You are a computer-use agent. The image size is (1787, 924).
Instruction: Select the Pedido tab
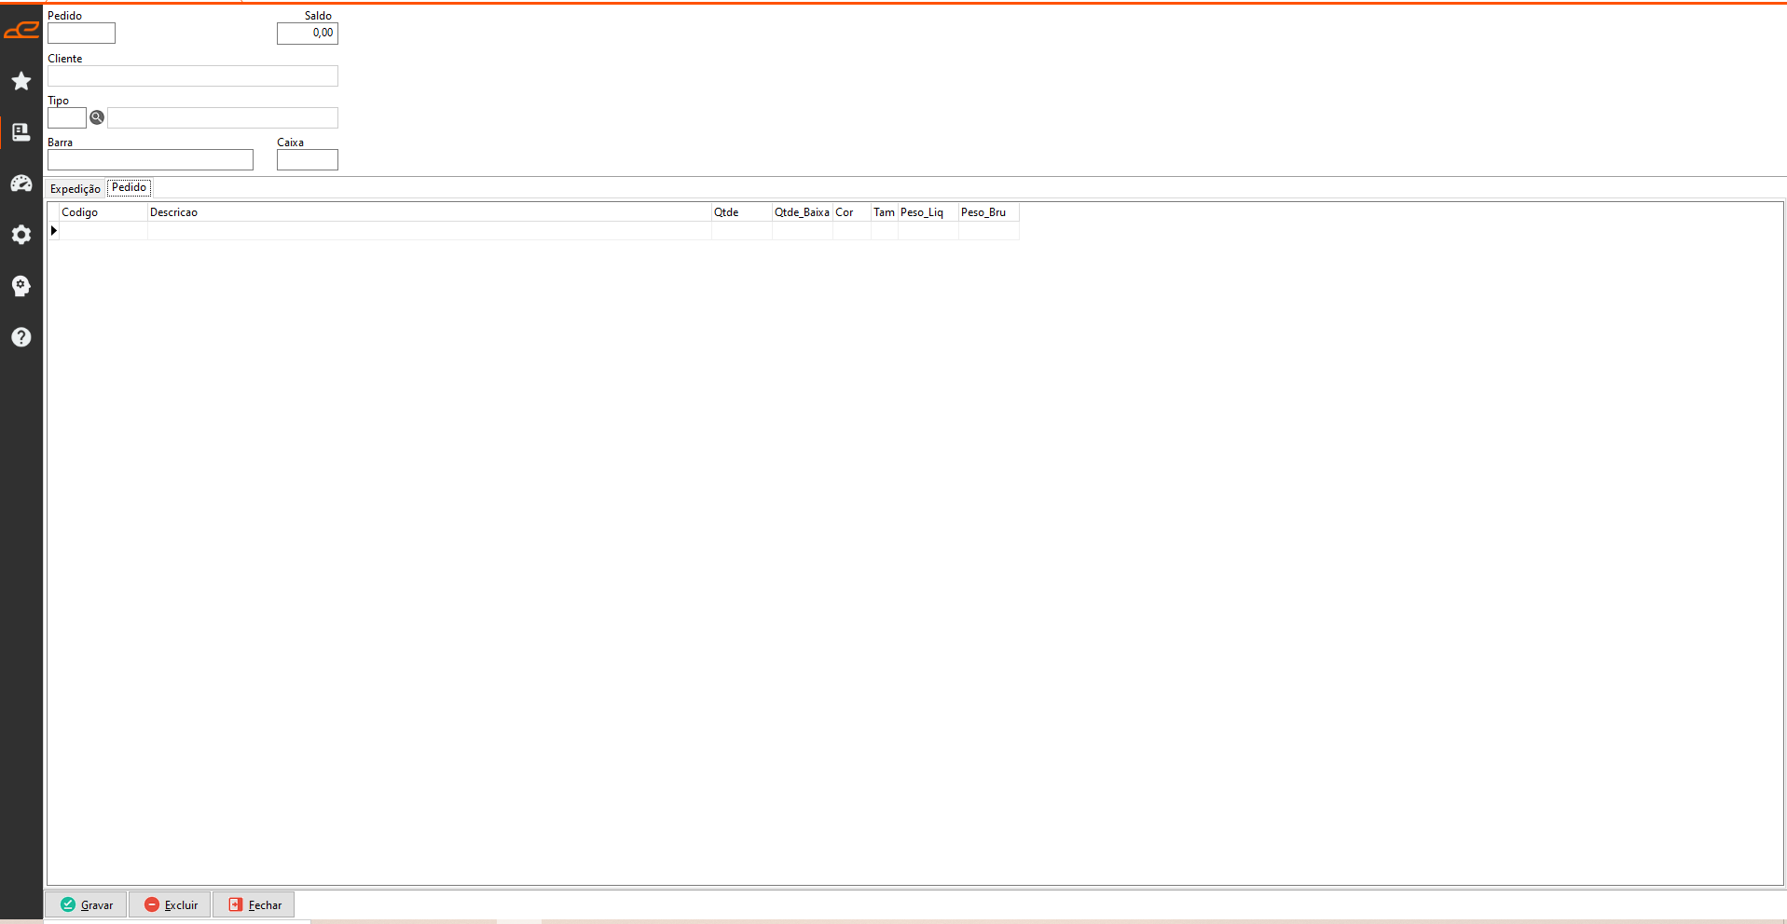pyautogui.click(x=129, y=187)
